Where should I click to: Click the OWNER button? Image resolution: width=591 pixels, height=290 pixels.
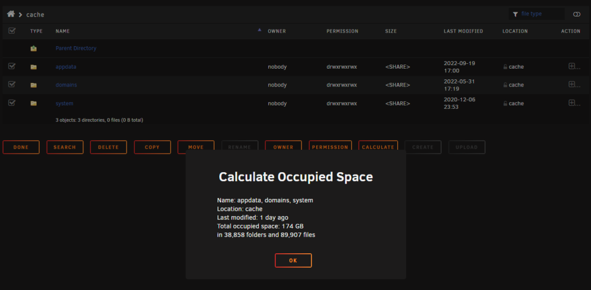[x=284, y=147]
